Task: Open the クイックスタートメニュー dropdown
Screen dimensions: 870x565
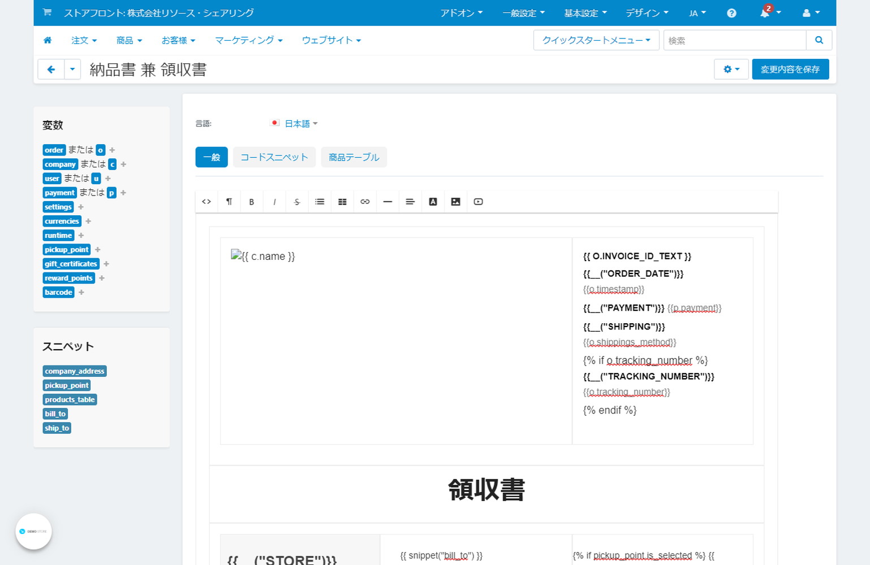Action: 596,40
